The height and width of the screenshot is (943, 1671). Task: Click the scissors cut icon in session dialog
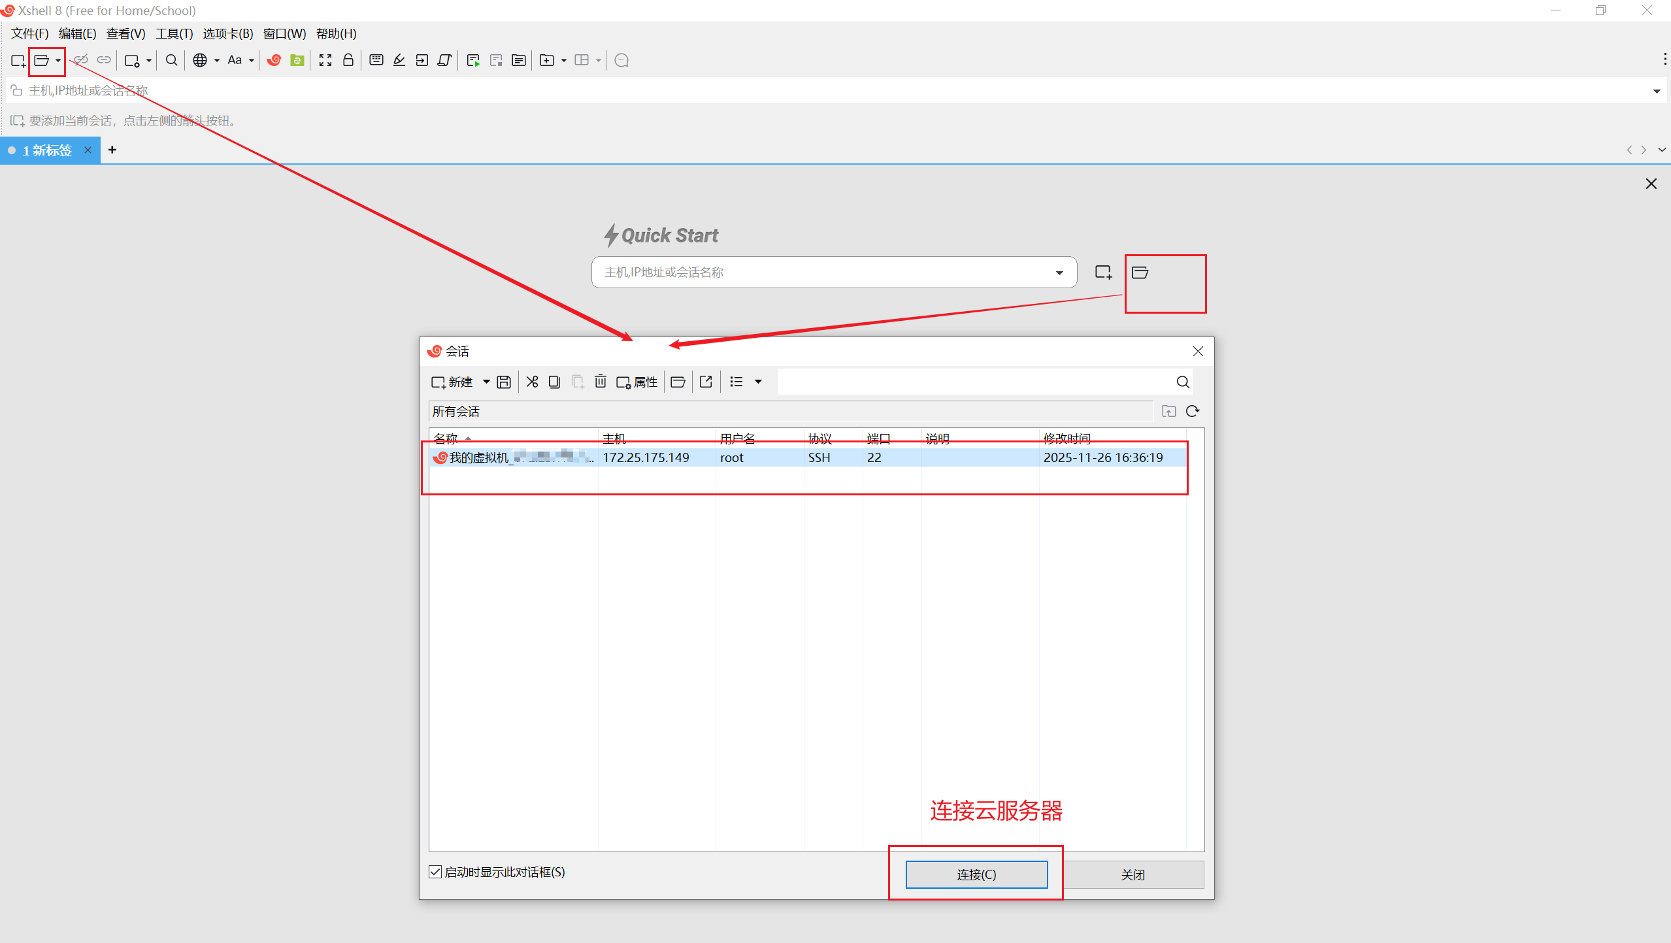533,382
